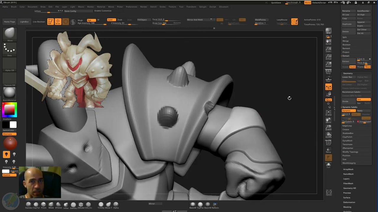
Task: Open the Stroke menu
Action: pyautogui.click(x=162, y=7)
